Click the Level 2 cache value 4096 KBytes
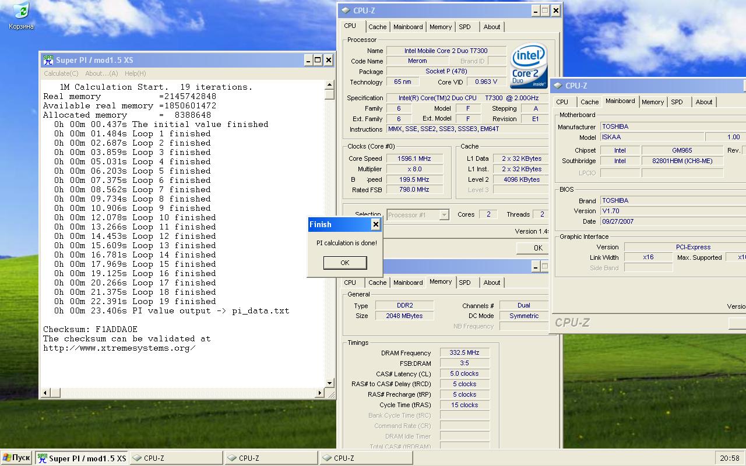This screenshot has width=746, height=466. pyautogui.click(x=522, y=179)
